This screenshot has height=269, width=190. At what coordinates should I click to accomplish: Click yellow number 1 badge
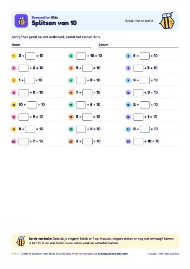pyautogui.click(x=14, y=56)
